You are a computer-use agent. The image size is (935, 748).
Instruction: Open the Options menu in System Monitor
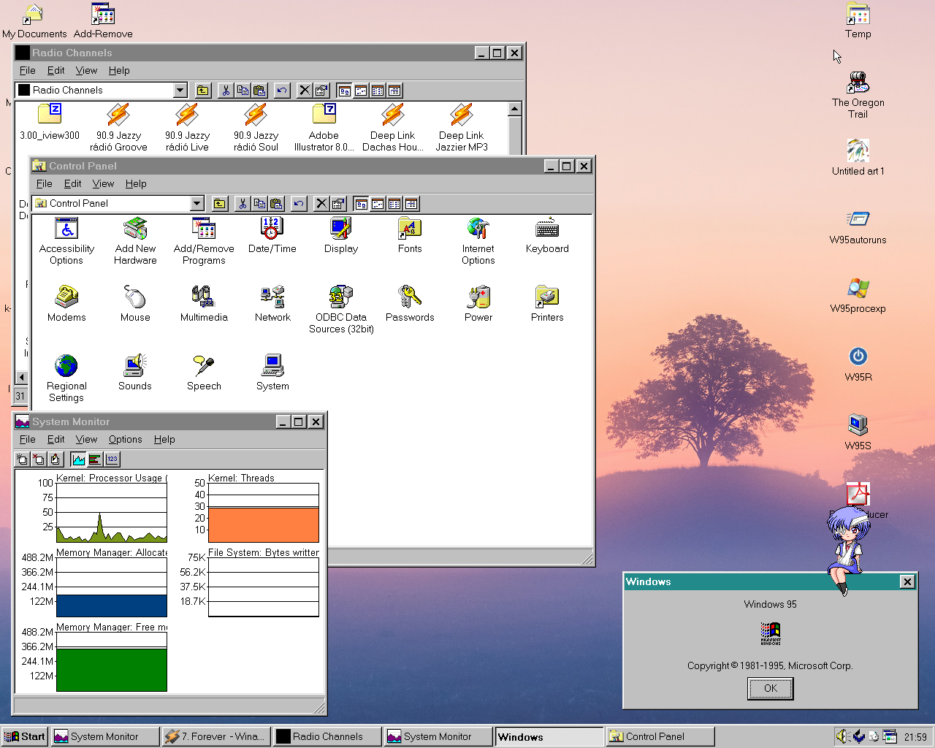[125, 439]
